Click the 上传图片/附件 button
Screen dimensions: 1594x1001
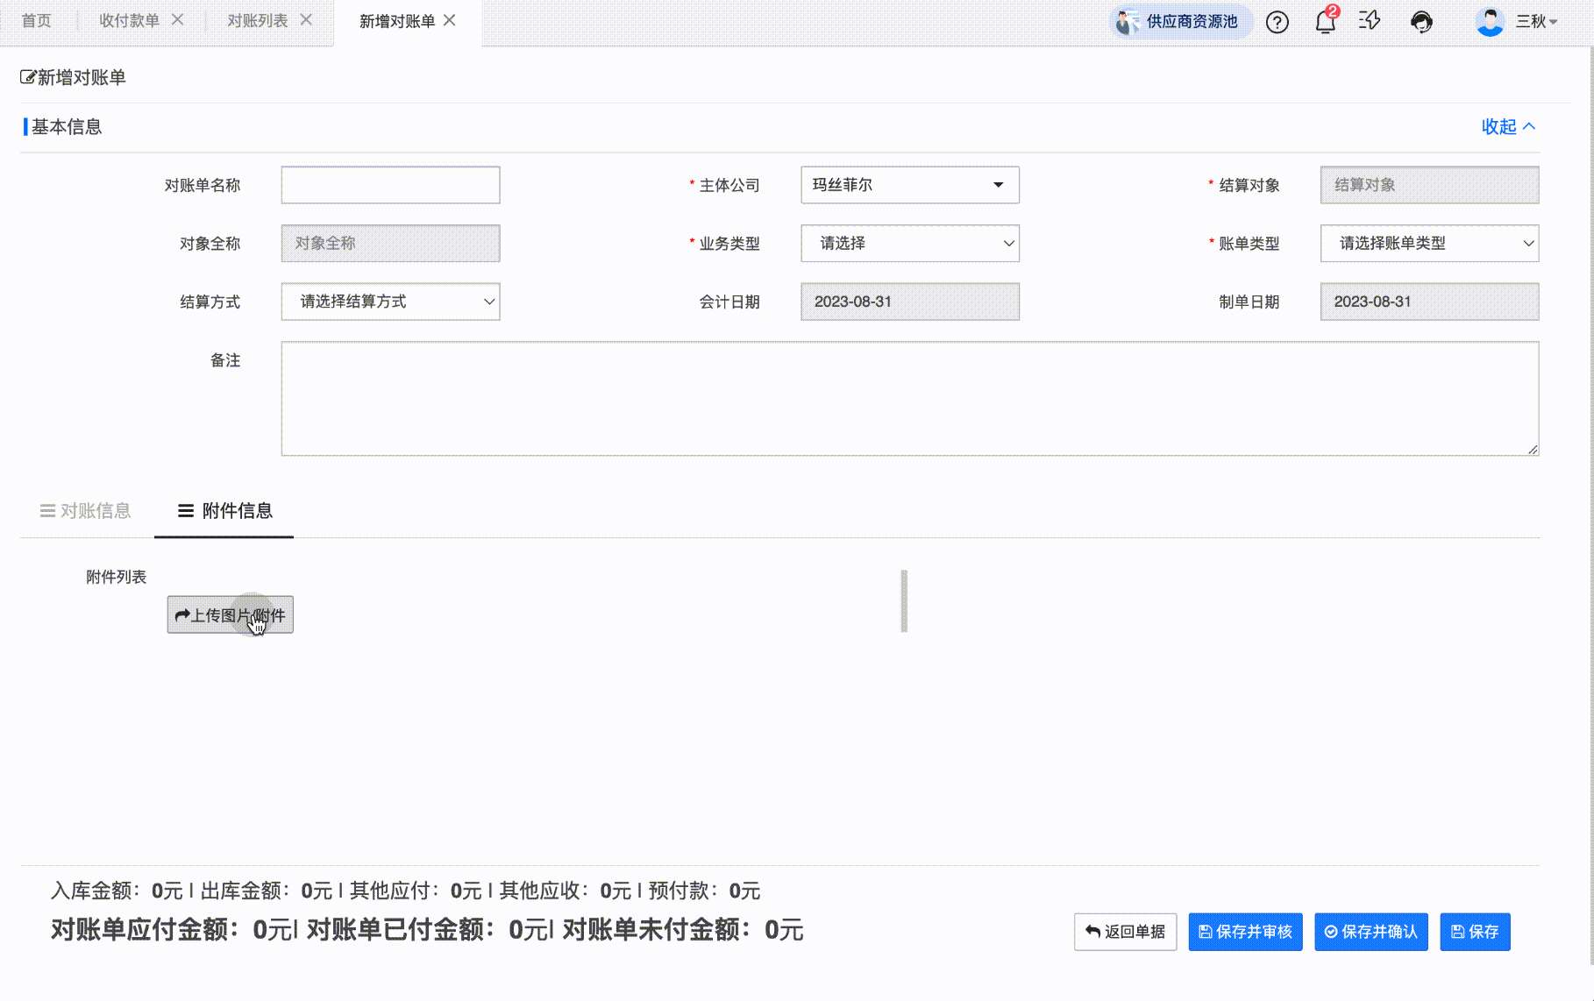[230, 615]
